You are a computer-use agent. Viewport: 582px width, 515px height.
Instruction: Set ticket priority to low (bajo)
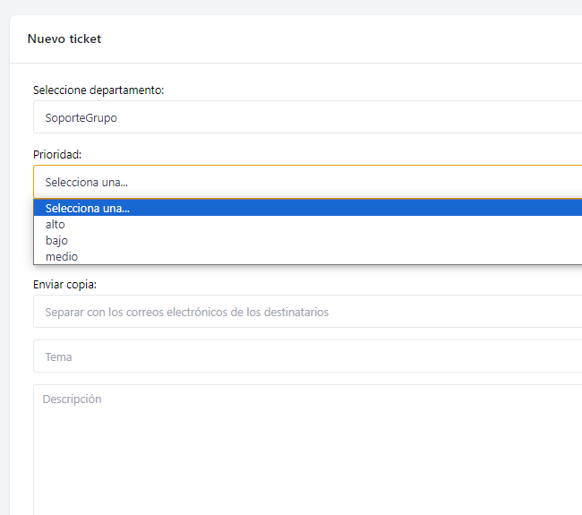(56, 241)
